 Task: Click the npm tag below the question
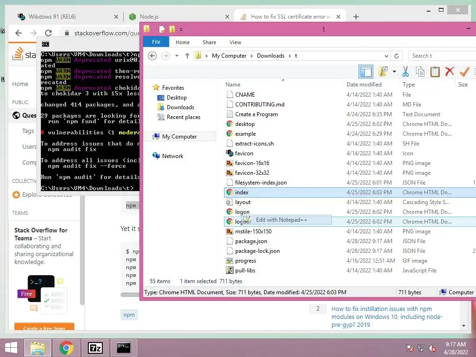(x=129, y=315)
